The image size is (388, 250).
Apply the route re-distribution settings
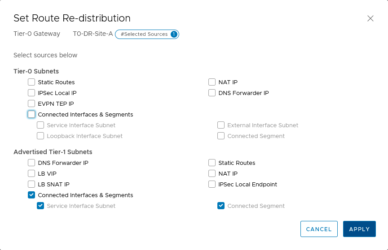(359, 229)
